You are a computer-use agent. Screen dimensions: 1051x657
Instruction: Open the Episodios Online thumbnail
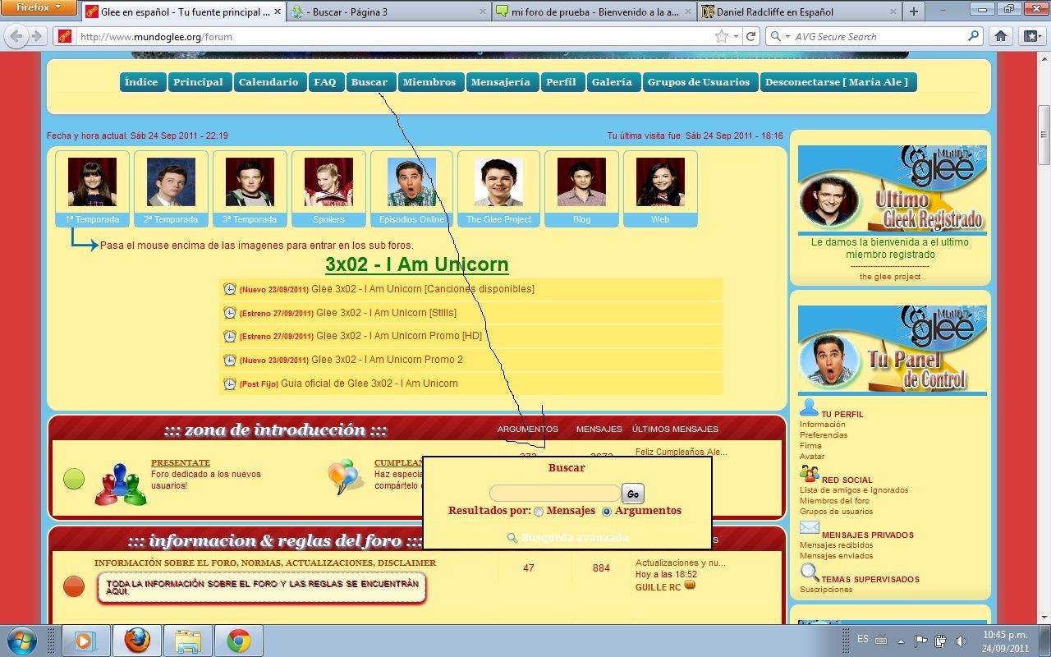coord(411,188)
